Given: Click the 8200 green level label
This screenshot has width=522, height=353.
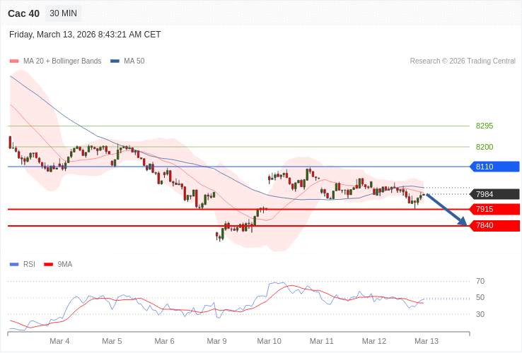Looking at the screenshot, I should [x=485, y=147].
